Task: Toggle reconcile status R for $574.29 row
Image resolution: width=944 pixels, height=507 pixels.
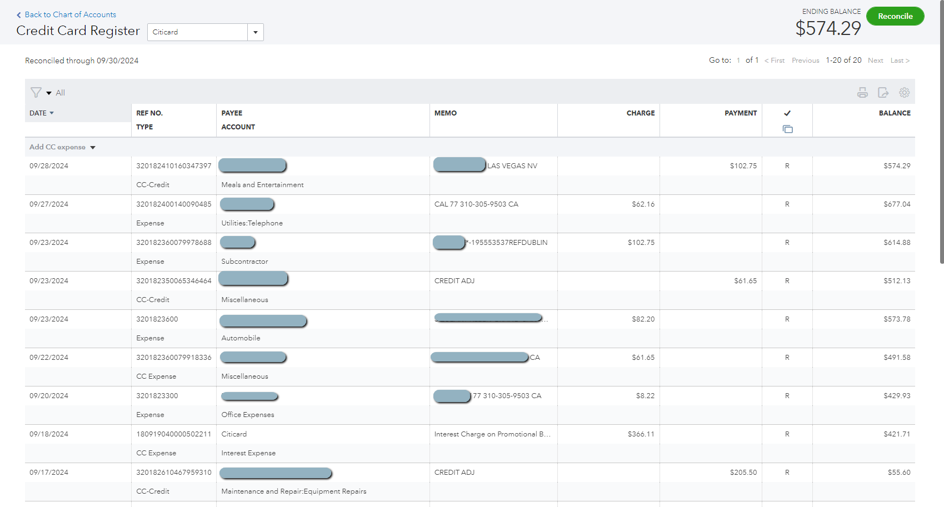Action: (787, 166)
